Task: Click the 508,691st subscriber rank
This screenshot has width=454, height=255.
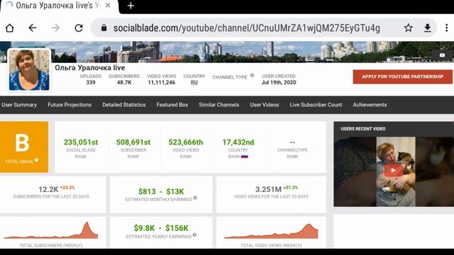Action: tap(133, 142)
